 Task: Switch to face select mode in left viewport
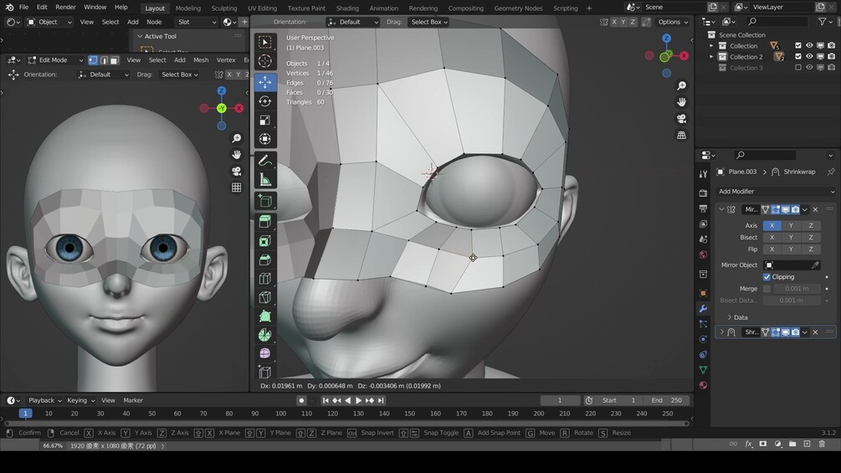114,60
